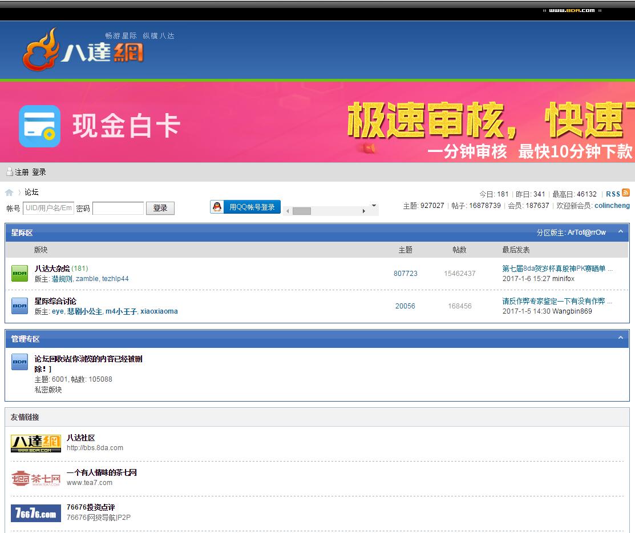
Task: Click the 八达社区 logo in friend links
Action: pyautogui.click(x=35, y=443)
